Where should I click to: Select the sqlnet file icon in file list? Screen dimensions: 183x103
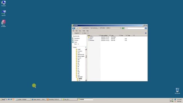pos(89,39)
